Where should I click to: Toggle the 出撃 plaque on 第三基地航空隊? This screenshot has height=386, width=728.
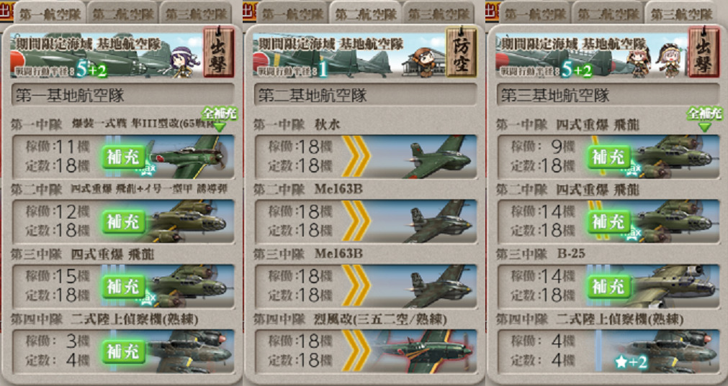pos(704,52)
